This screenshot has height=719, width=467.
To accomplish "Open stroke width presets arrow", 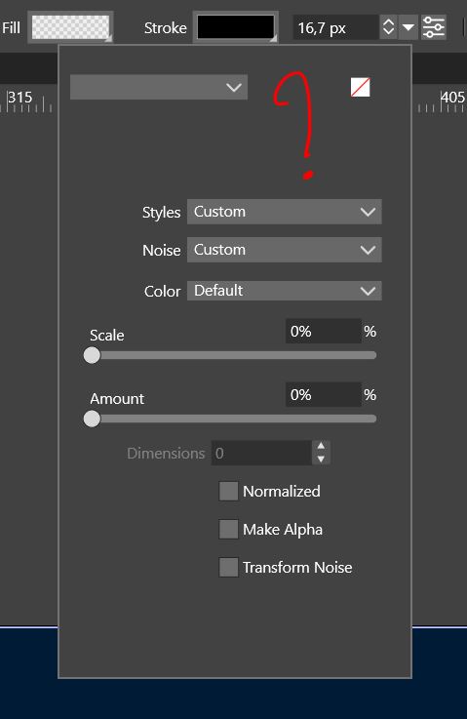I will pyautogui.click(x=408, y=27).
